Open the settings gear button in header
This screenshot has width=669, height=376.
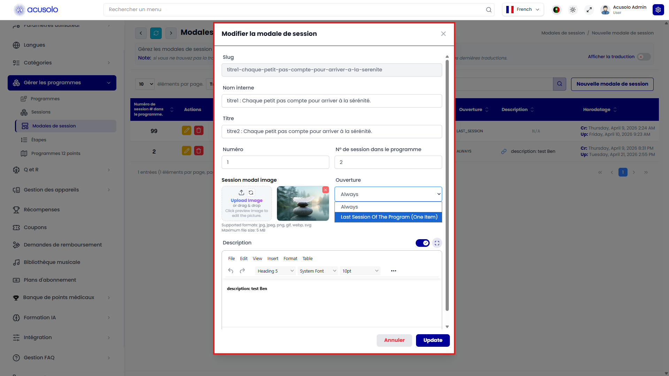(x=658, y=10)
